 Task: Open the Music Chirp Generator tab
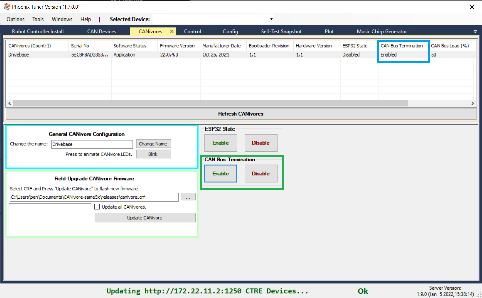point(382,31)
